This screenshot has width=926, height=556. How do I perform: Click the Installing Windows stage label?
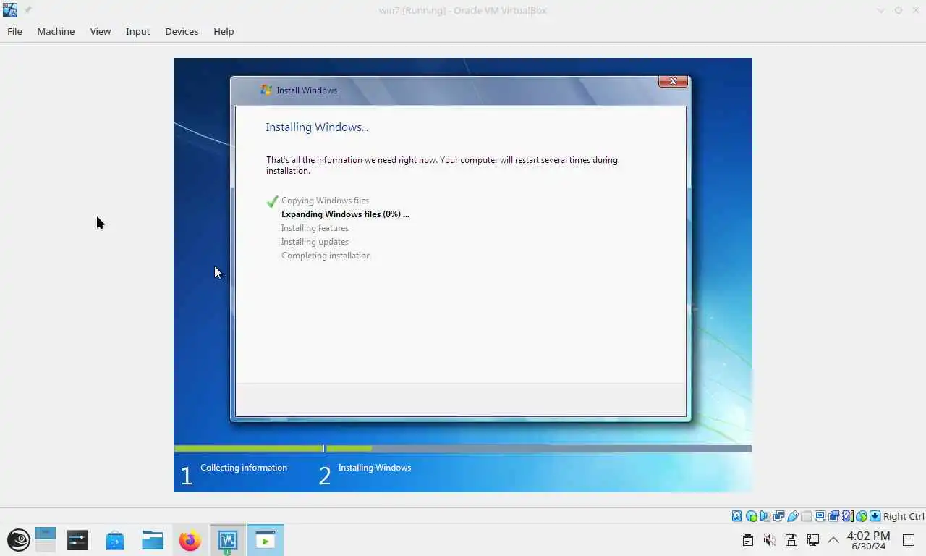coord(374,468)
